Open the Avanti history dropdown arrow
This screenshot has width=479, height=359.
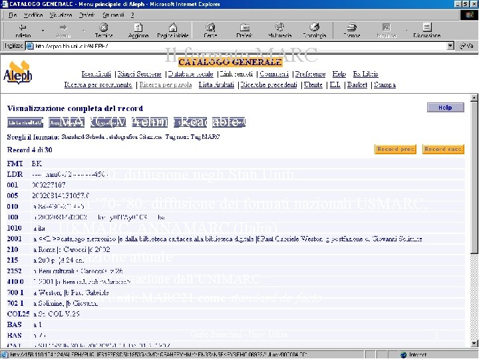(83, 30)
